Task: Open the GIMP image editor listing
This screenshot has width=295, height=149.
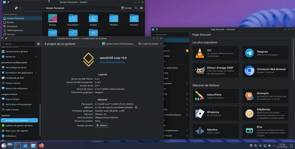Action: coord(216,70)
